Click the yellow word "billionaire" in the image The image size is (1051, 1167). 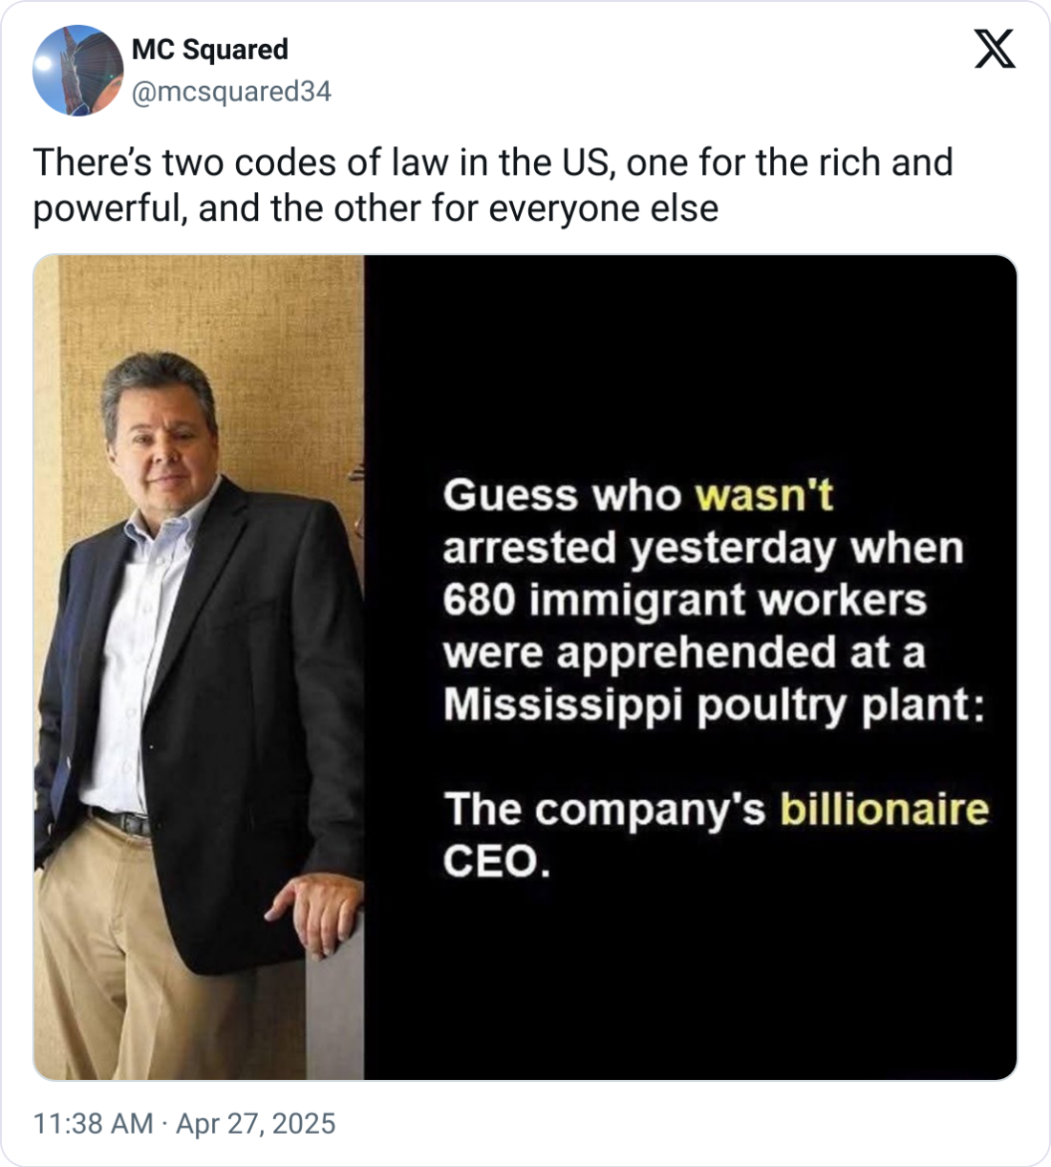click(884, 810)
